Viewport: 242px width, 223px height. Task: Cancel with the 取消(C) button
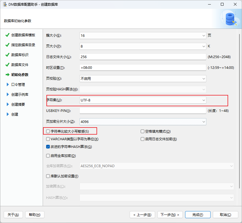click(226, 215)
